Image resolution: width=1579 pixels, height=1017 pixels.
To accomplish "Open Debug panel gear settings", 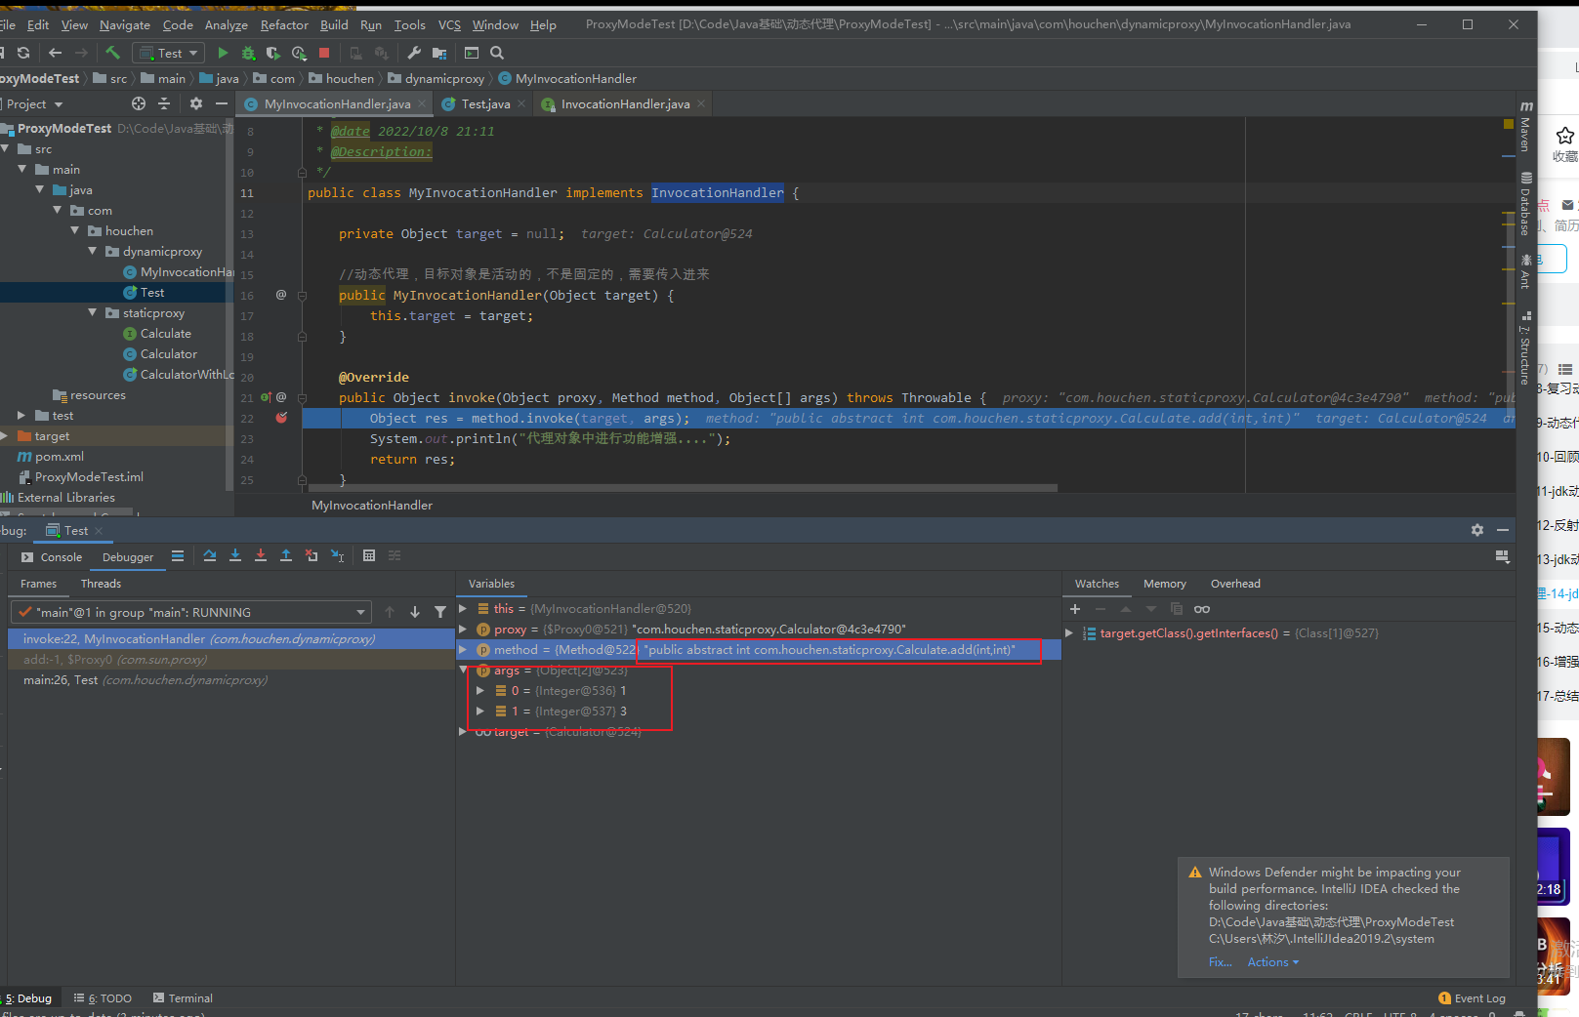I will (x=1477, y=530).
